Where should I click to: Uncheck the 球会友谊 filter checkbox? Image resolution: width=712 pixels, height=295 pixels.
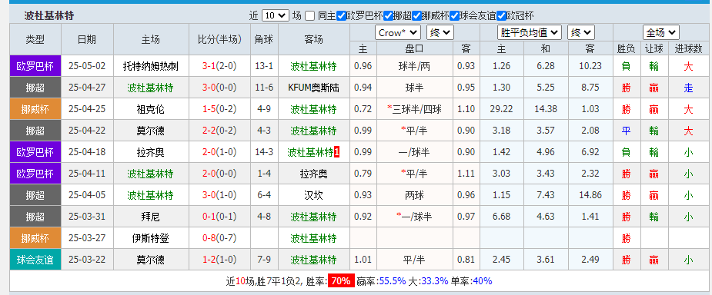[455, 16]
